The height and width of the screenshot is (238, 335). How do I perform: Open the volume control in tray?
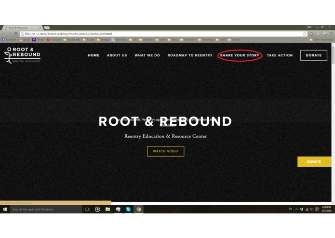312,210
